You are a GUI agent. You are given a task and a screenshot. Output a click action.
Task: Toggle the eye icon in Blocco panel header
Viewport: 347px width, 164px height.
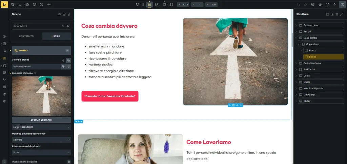point(59,14)
